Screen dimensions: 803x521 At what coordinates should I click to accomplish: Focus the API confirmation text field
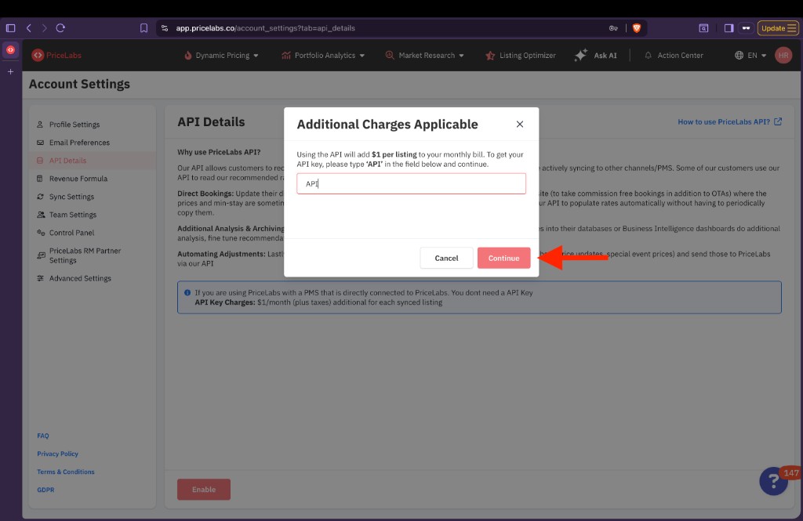click(411, 184)
